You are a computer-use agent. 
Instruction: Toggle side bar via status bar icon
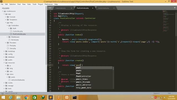click(2, 93)
